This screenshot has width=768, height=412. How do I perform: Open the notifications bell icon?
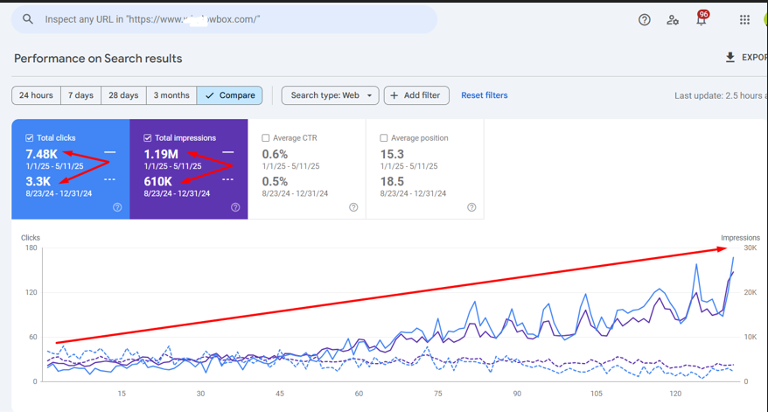click(x=701, y=19)
